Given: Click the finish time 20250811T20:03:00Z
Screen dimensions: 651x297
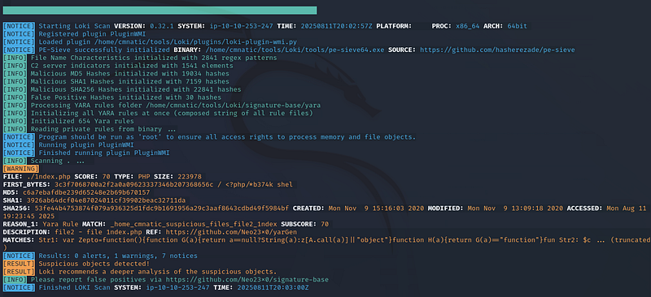Looking at the screenshot, I should [273, 287].
